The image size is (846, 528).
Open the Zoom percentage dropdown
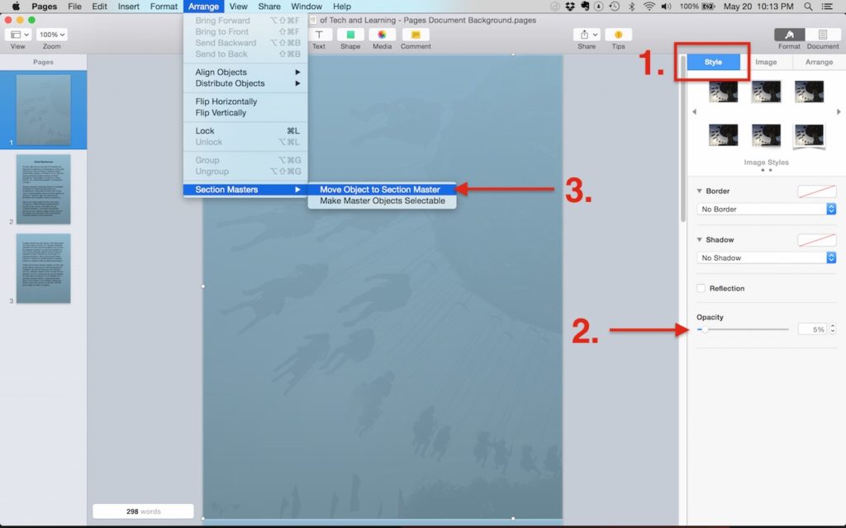point(51,34)
